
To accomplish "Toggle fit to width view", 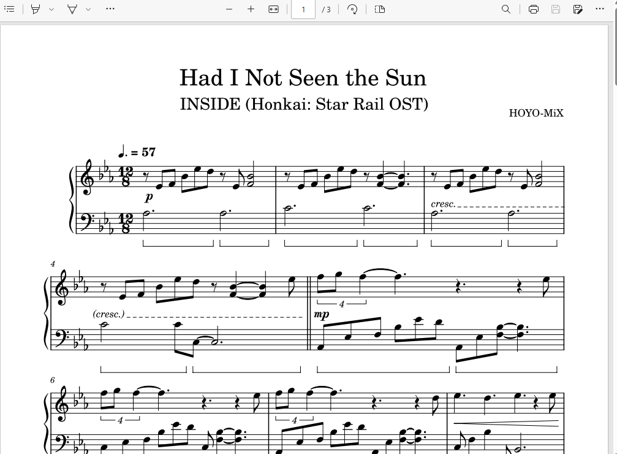I will pyautogui.click(x=273, y=9).
